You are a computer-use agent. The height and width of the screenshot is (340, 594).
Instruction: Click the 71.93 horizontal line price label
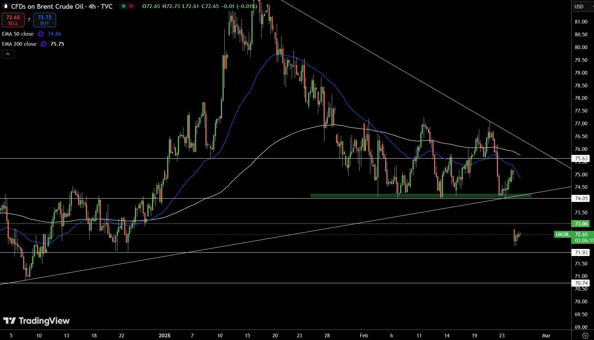(x=581, y=253)
